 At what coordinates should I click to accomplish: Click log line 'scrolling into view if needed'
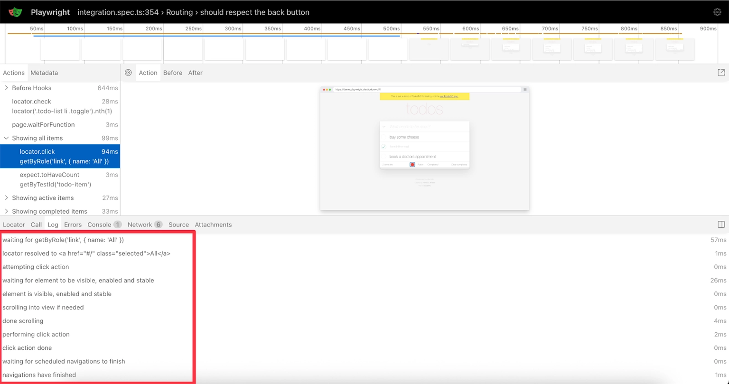(x=43, y=307)
